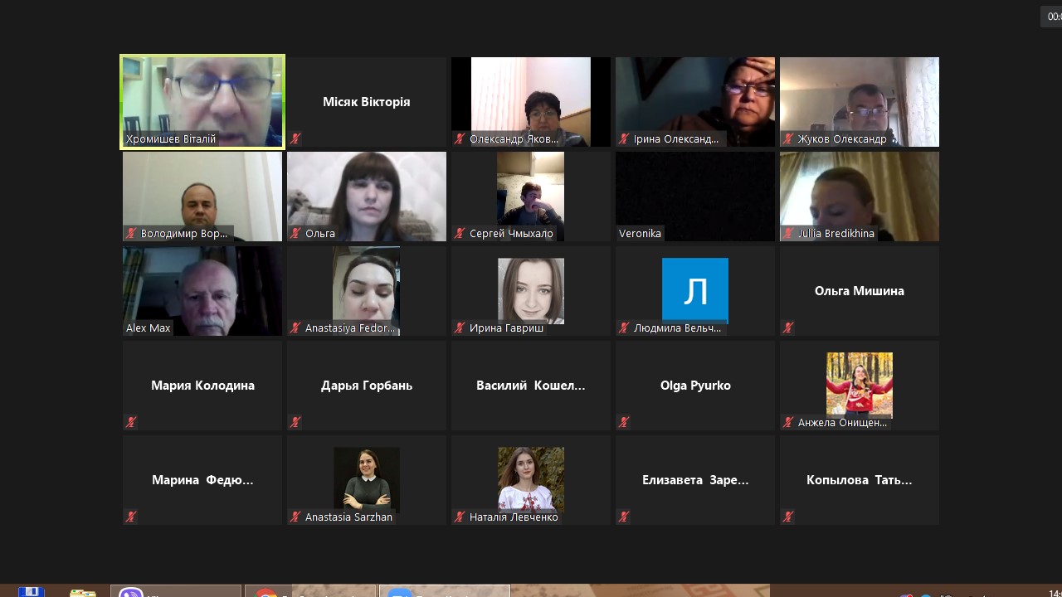Click muted mic icon next to Julija Bredikhina
The width and height of the screenshot is (1062, 597).
(x=788, y=234)
